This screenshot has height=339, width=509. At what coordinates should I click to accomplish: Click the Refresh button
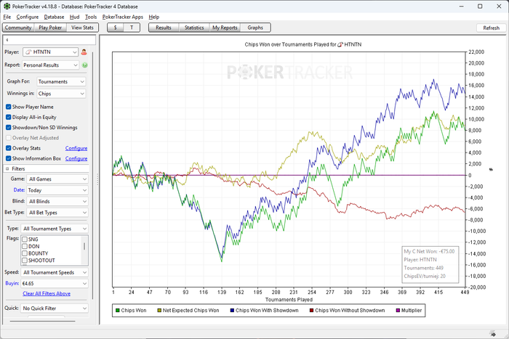pos(491,28)
